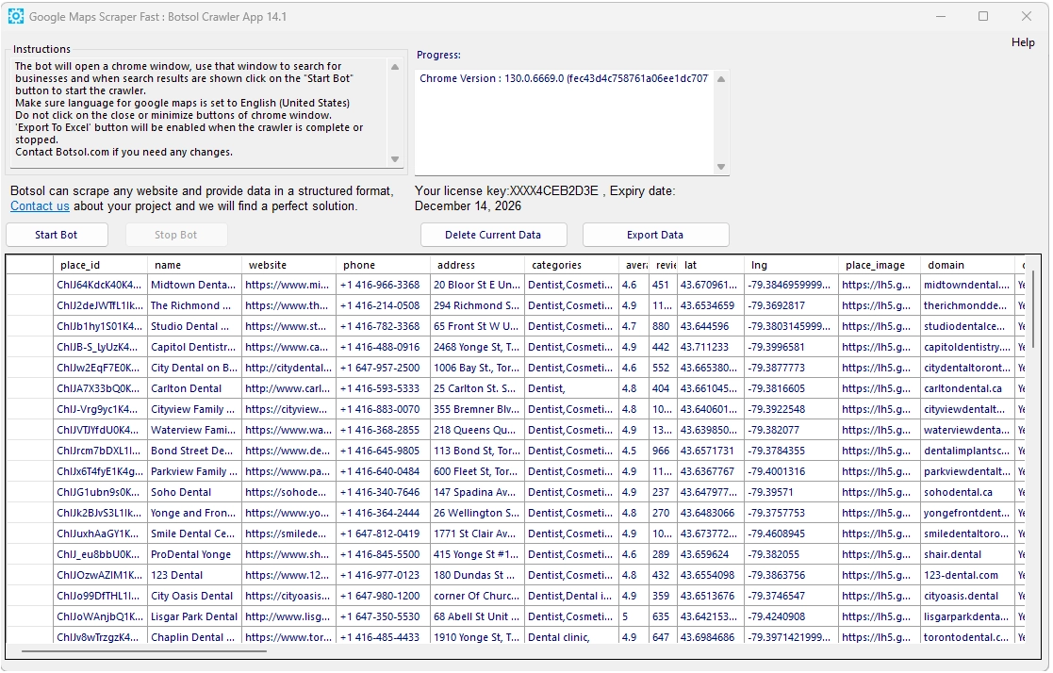Open the Contact us link

pyautogui.click(x=40, y=206)
